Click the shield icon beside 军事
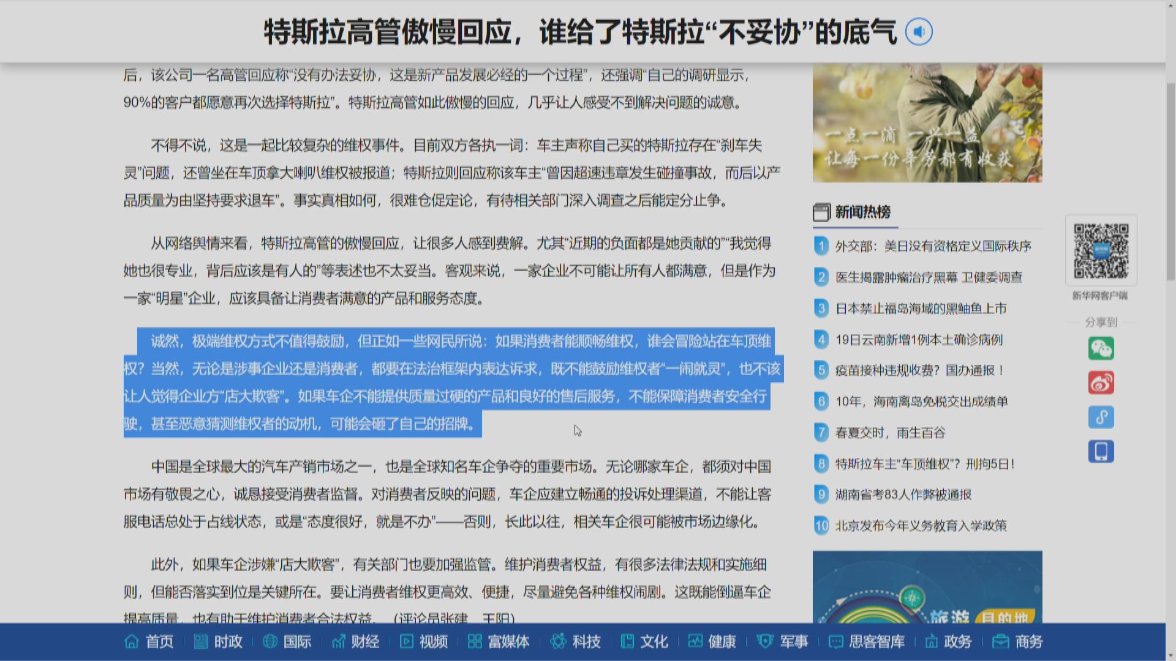 tap(764, 642)
